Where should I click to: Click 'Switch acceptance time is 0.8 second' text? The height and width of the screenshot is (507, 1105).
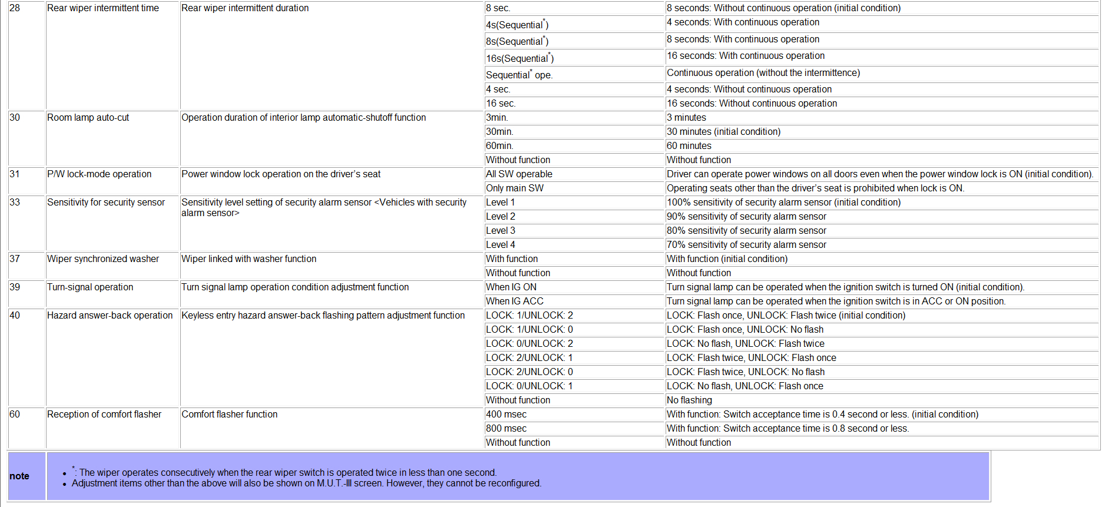tap(800, 429)
